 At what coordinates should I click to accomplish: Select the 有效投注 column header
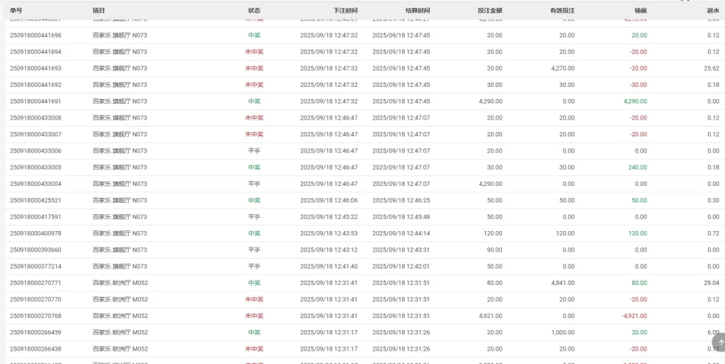pos(562,11)
